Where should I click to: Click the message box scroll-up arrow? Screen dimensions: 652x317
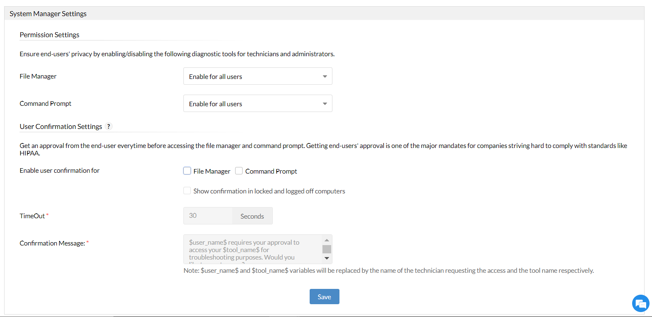pos(327,240)
